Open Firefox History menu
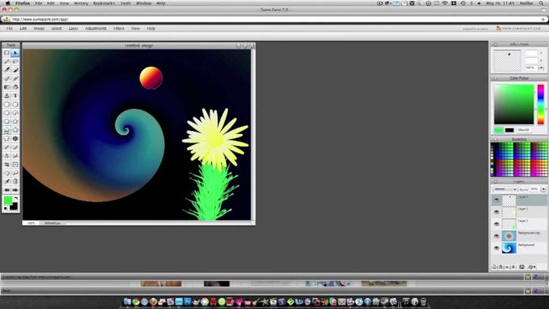The width and height of the screenshot is (549, 309). [x=81, y=3]
